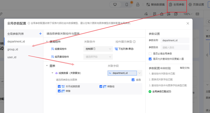This screenshot has width=210, height=113.
Task: Click 下拉列表 dropdown type icon
Action: click(x=116, y=49)
